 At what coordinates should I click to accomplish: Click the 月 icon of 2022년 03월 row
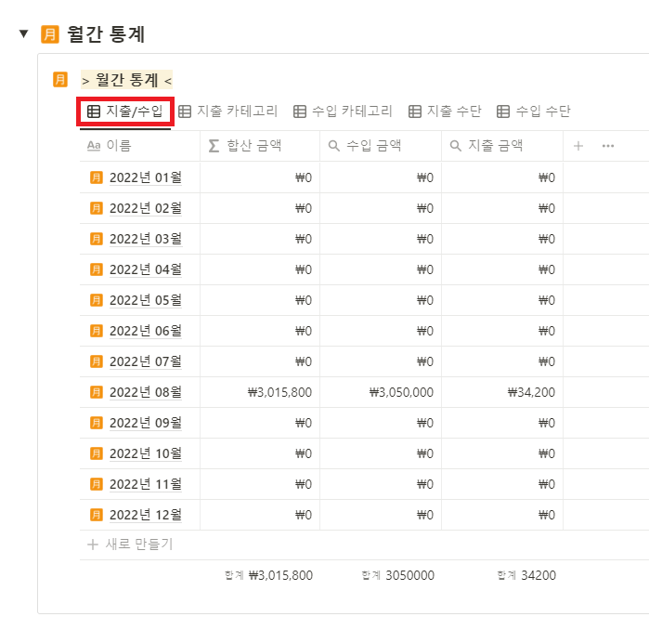pyautogui.click(x=97, y=239)
